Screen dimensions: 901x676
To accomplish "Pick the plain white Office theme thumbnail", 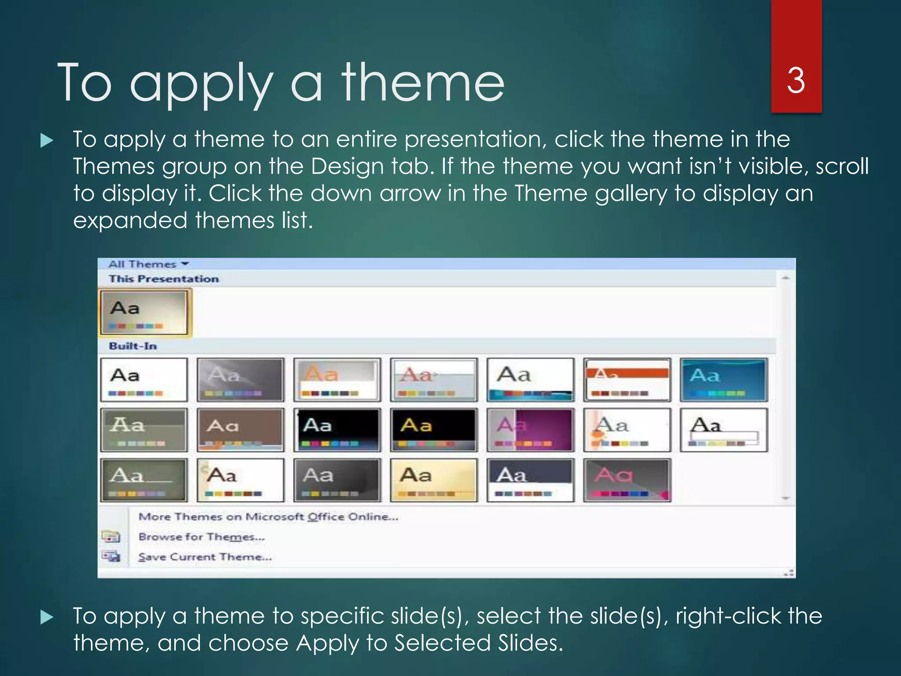I will tap(144, 380).
